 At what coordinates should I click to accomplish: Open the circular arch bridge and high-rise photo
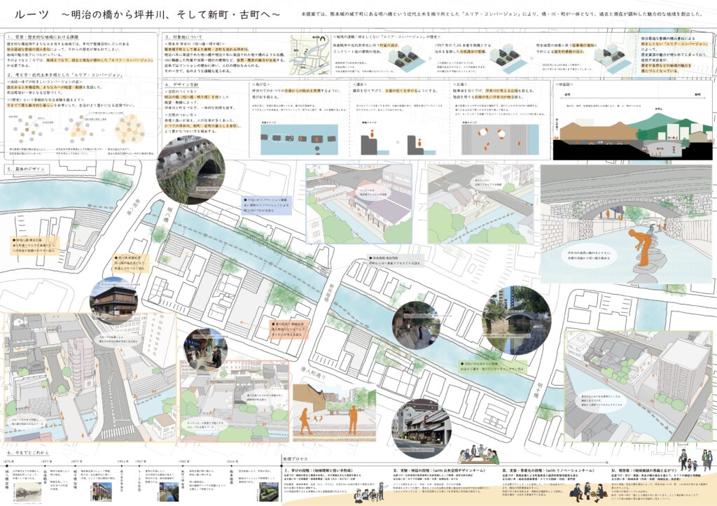[x=506, y=321]
